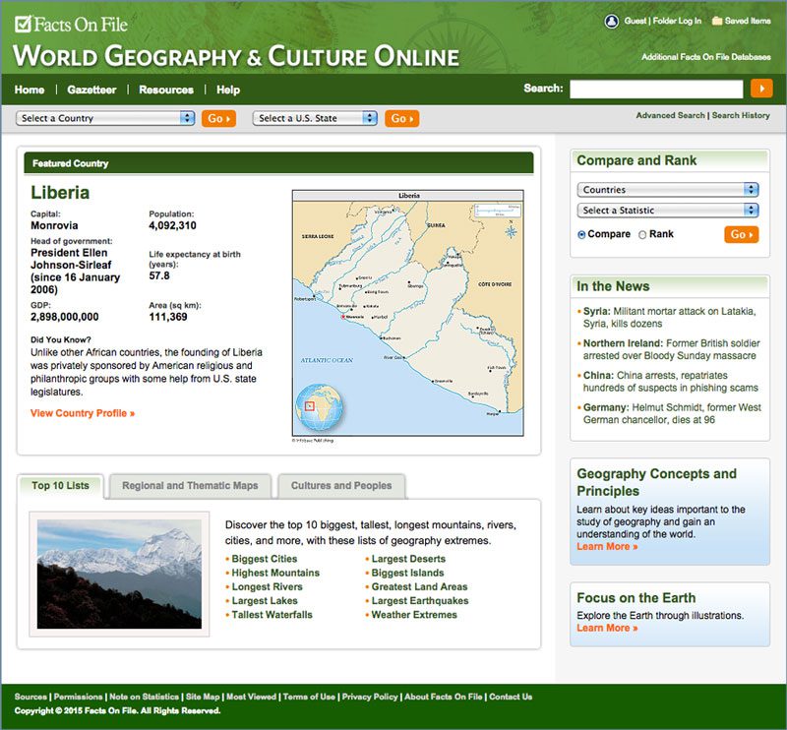Open the Biggest Cities list

264,559
